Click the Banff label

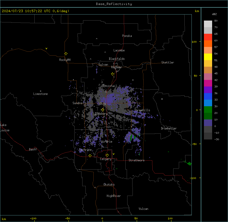(33, 149)
